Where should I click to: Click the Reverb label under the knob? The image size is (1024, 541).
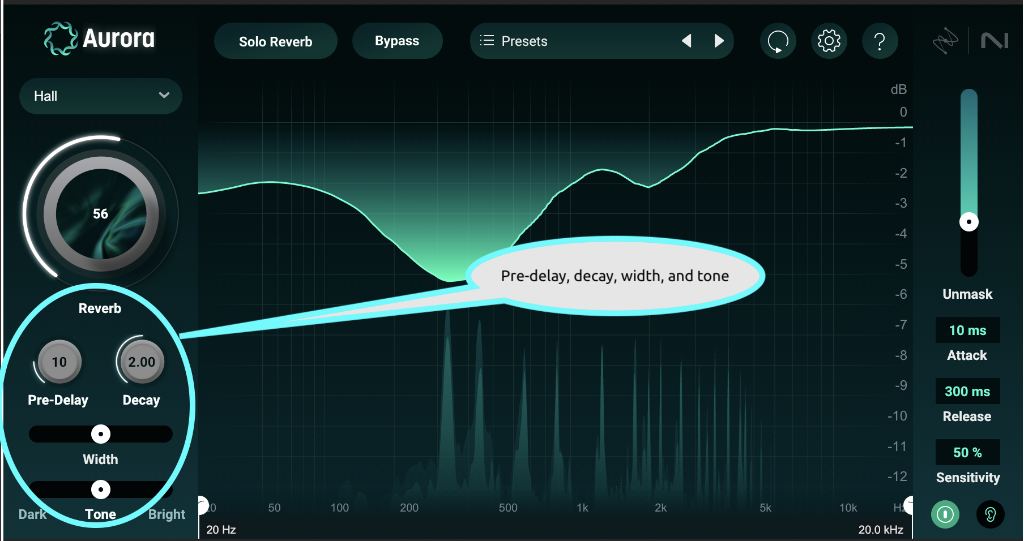coord(100,308)
